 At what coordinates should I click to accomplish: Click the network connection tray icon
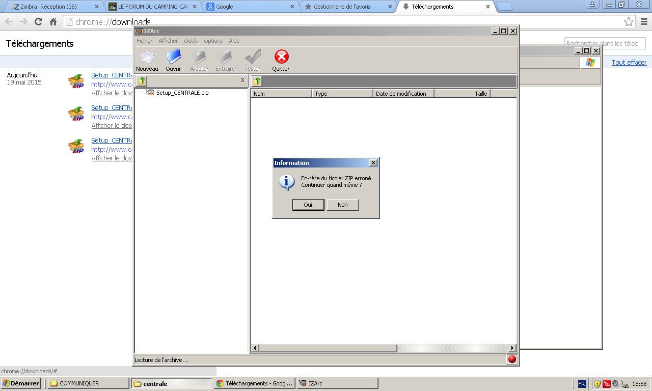point(624,384)
